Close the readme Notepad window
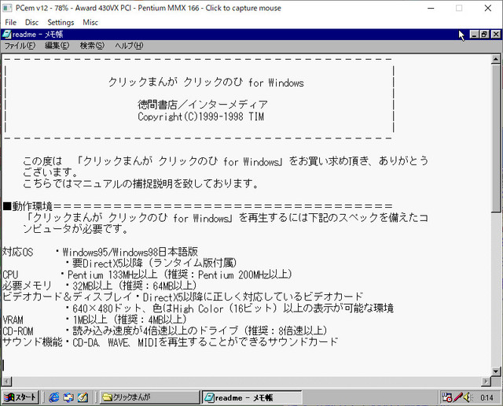Viewport: 503px width, 406px height. pyautogui.click(x=496, y=34)
